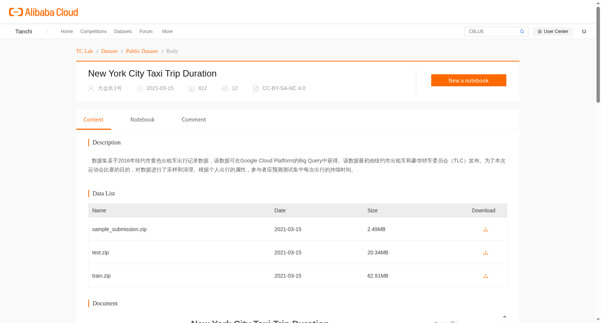
Task: Click the Date column header
Action: pos(280,210)
